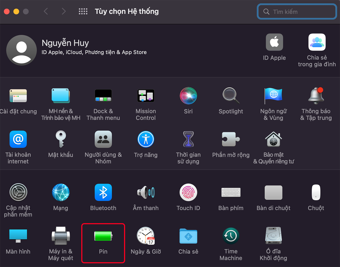The width and height of the screenshot is (340, 267).
Task: Click the red close window button
Action: tap(7, 11)
